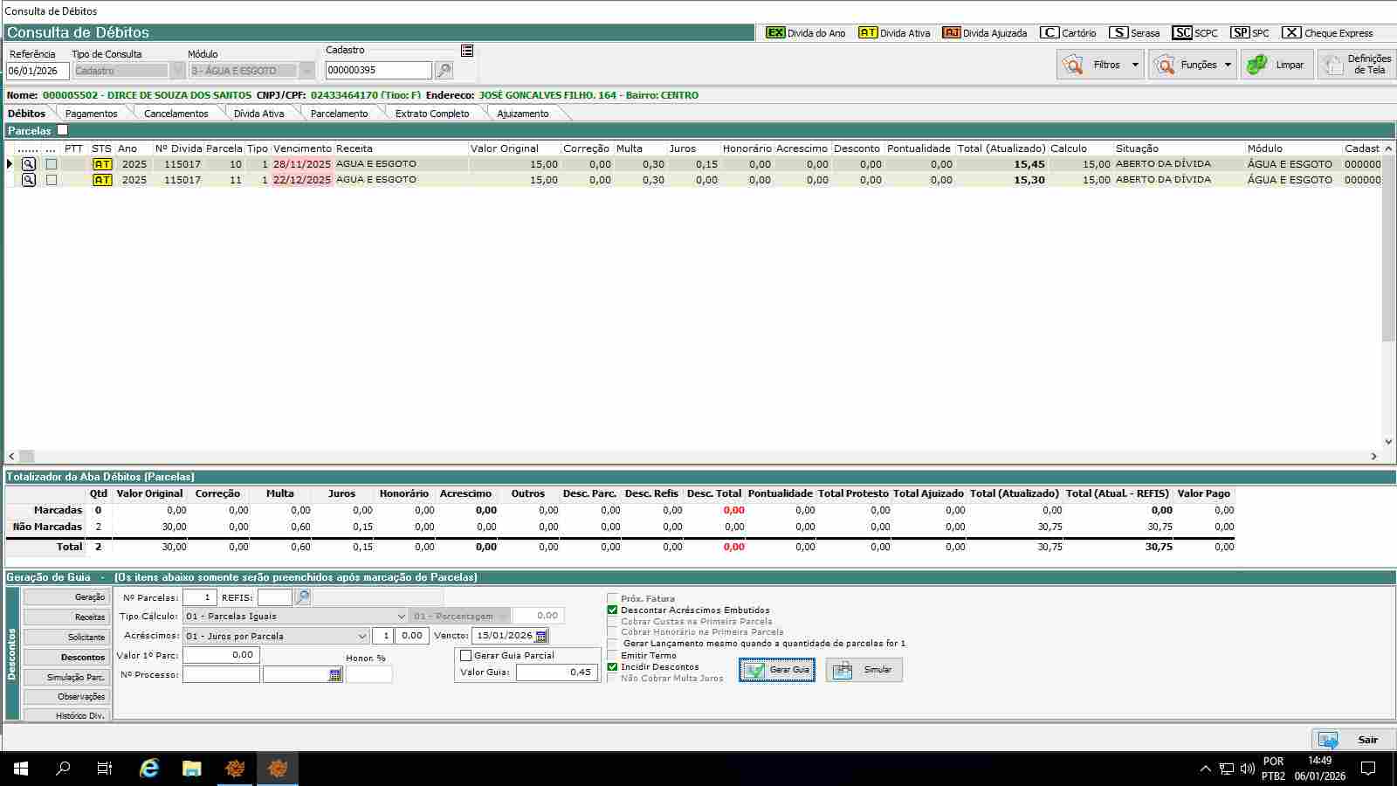Click the Simular button
This screenshot has height=786, width=1397.
[864, 670]
